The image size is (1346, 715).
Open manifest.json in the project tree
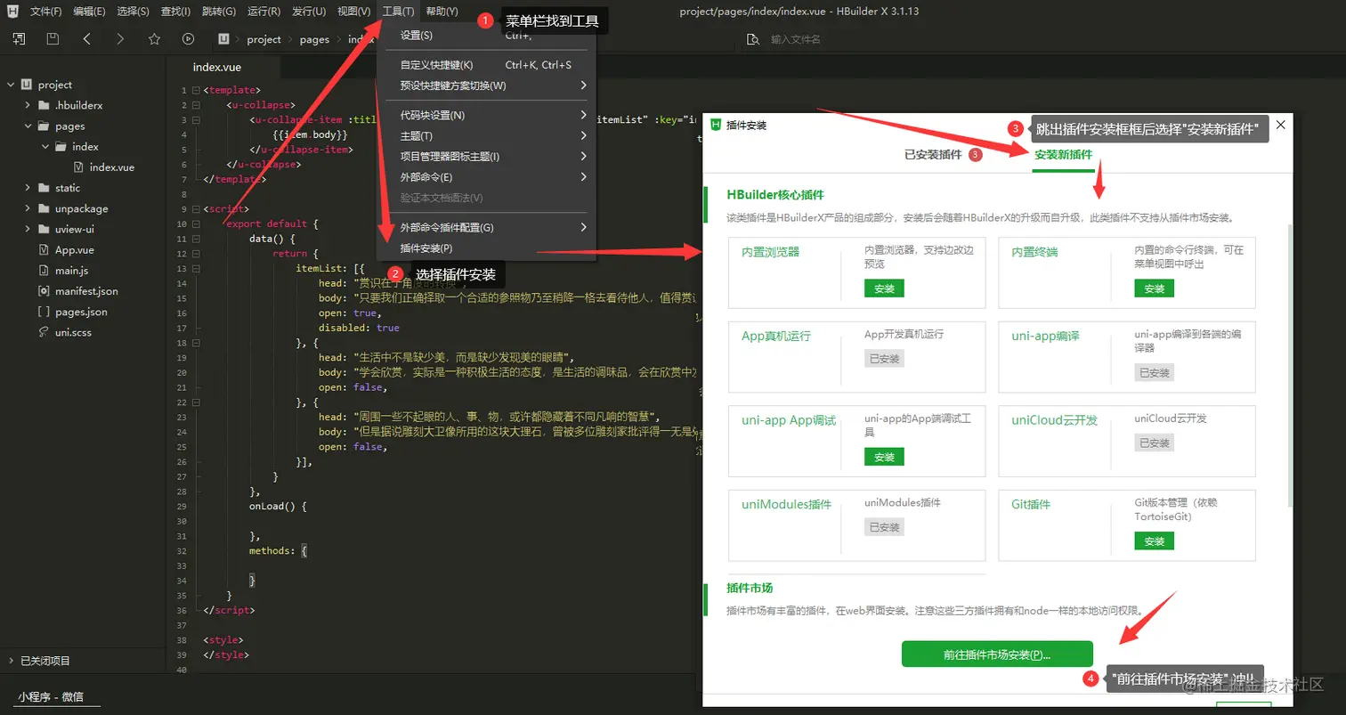click(77, 291)
